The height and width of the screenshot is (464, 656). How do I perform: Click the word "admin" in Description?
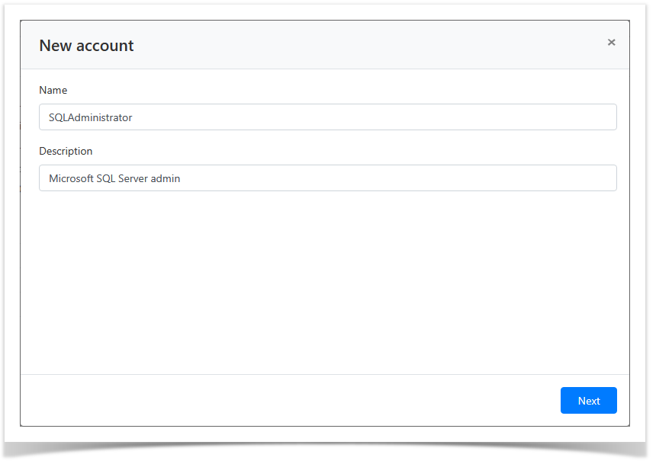167,178
